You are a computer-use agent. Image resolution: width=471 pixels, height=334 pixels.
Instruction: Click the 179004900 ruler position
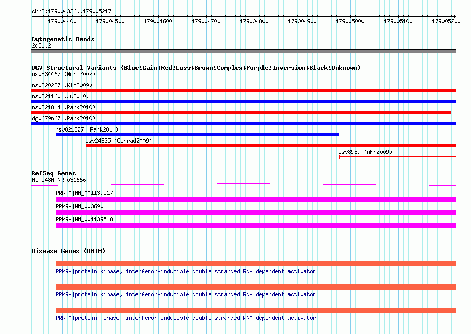pos(302,21)
